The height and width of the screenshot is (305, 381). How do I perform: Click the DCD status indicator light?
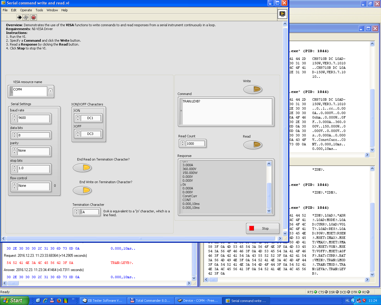pyautogui.click(x=349, y=292)
